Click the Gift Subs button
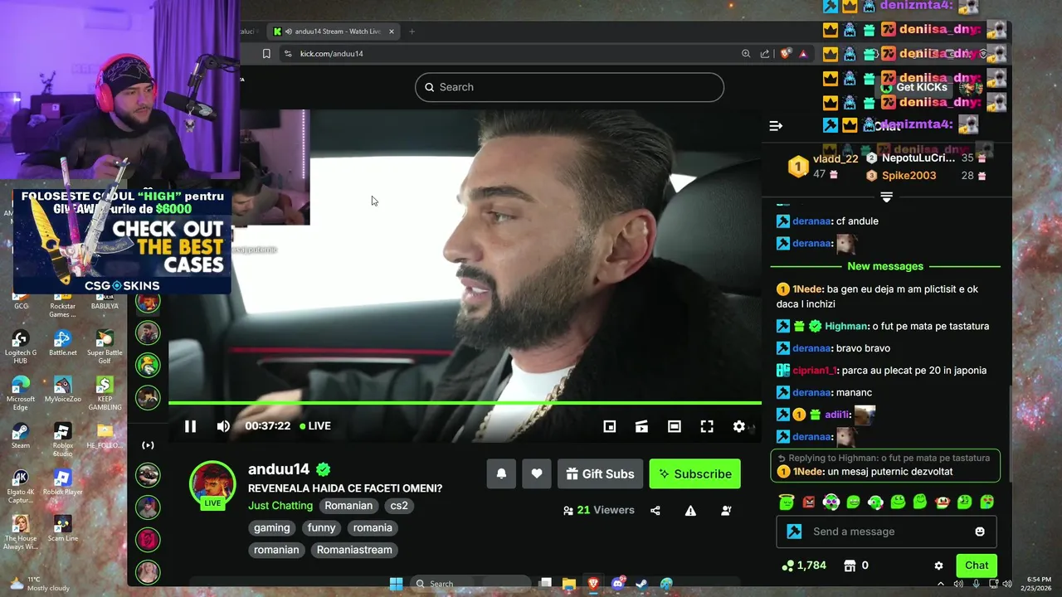 click(600, 473)
